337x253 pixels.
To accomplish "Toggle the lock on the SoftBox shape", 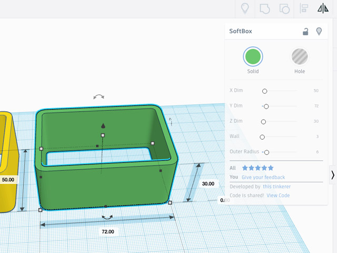I will (x=305, y=32).
